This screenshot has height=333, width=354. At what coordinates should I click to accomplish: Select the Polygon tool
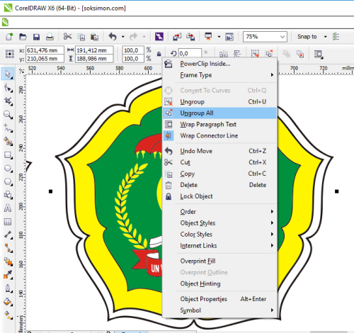pos(8,182)
